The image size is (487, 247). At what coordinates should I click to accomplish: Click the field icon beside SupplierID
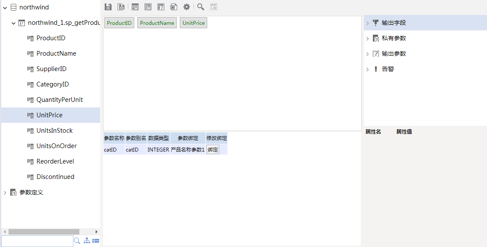click(30, 69)
